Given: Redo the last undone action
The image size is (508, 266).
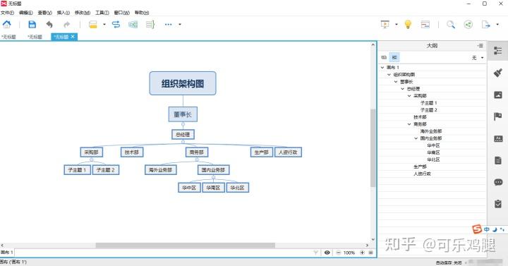Looking at the screenshot, I should click(66, 24).
